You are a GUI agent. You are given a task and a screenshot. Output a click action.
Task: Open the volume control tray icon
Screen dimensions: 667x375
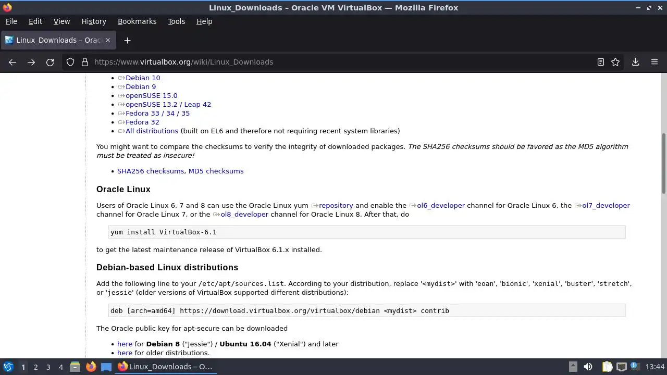[588, 367]
